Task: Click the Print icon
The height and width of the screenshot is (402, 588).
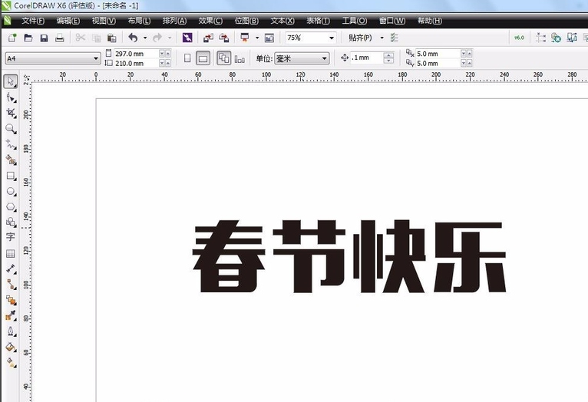Action: 59,38
